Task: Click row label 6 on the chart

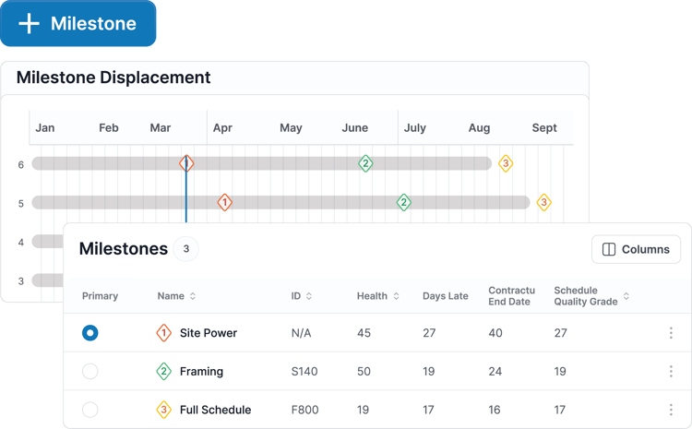Action: coord(20,164)
